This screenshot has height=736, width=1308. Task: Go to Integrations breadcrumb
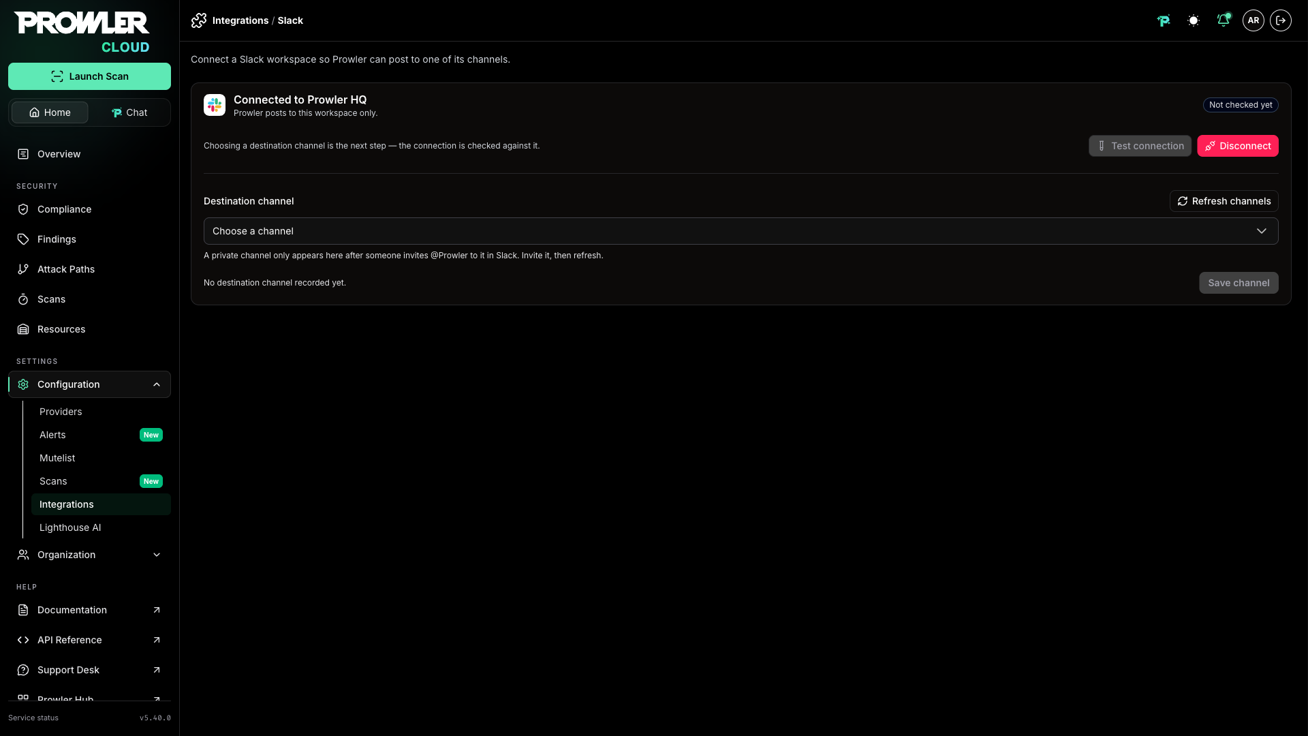pos(240,20)
